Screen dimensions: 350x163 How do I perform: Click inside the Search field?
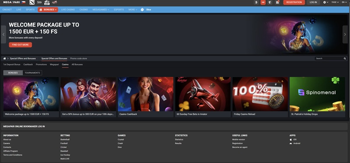pyautogui.click(x=329, y=59)
